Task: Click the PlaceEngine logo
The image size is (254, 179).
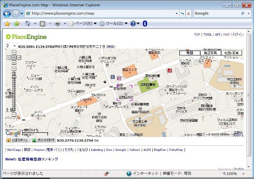Action: click(26, 37)
